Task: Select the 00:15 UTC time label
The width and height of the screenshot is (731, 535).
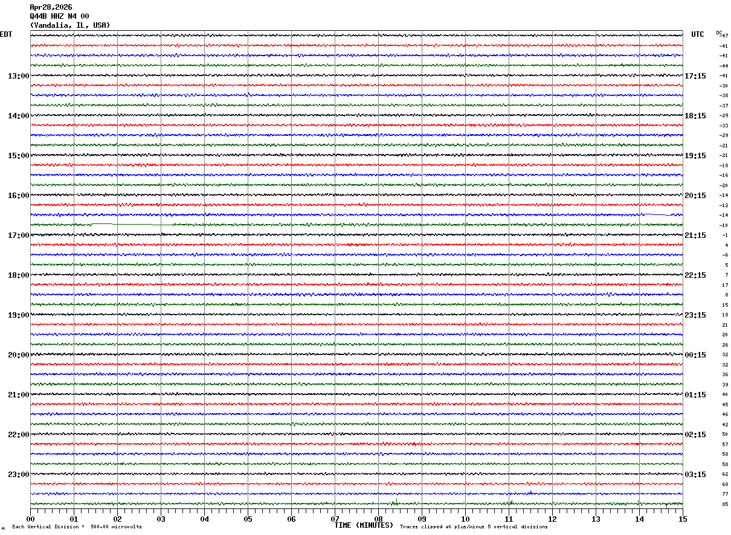Action: click(x=695, y=355)
